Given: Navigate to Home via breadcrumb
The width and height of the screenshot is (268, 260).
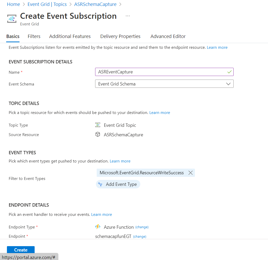Looking at the screenshot, I should tap(13, 4).
